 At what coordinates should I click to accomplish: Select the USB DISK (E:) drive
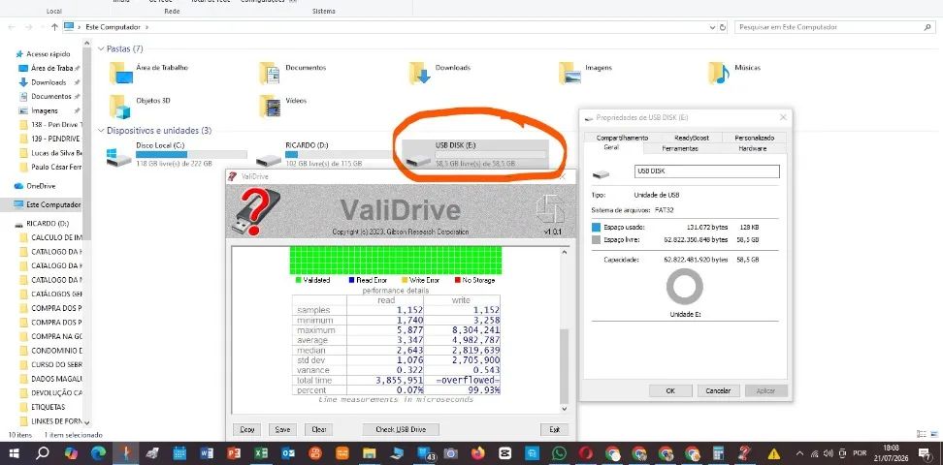[475, 155]
